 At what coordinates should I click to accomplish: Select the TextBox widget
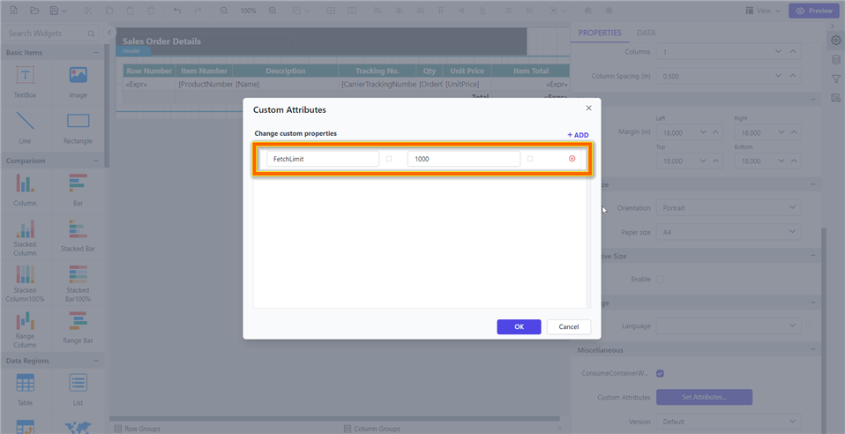[26, 80]
